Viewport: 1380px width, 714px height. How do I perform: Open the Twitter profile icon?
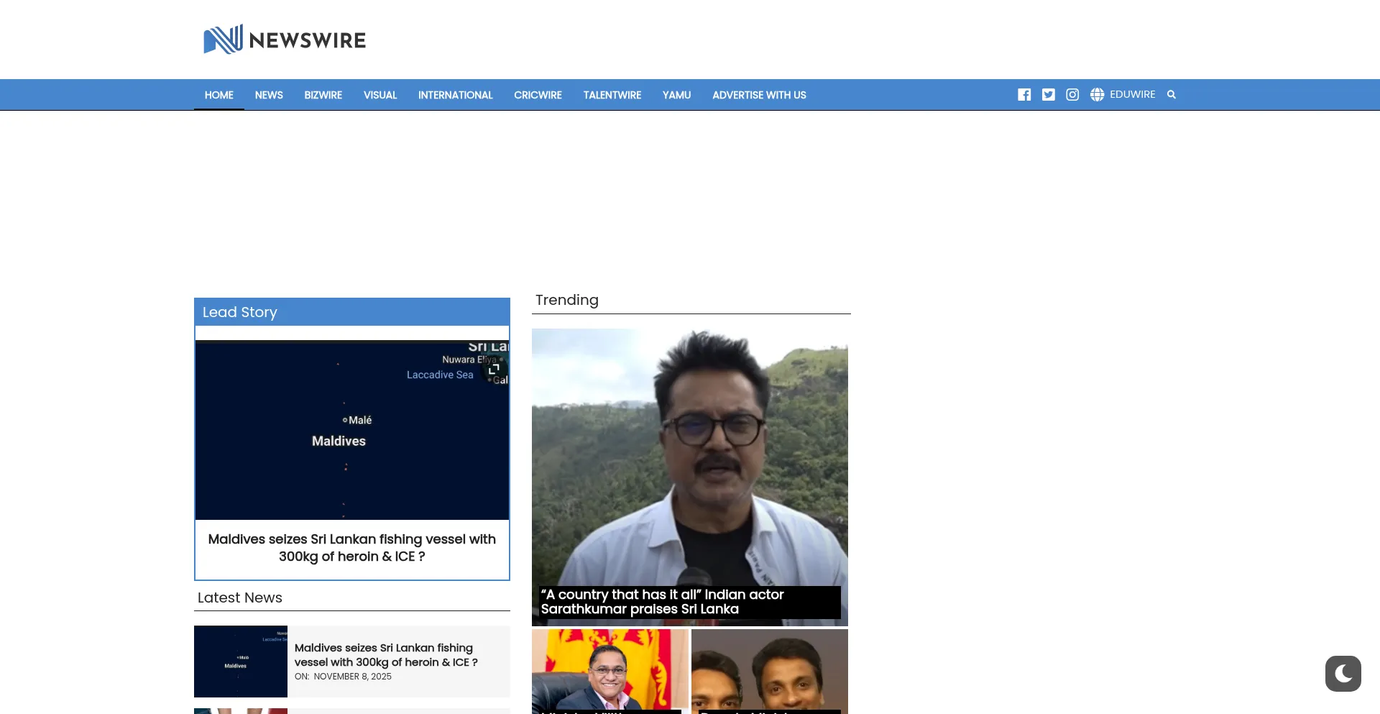[1048, 95]
